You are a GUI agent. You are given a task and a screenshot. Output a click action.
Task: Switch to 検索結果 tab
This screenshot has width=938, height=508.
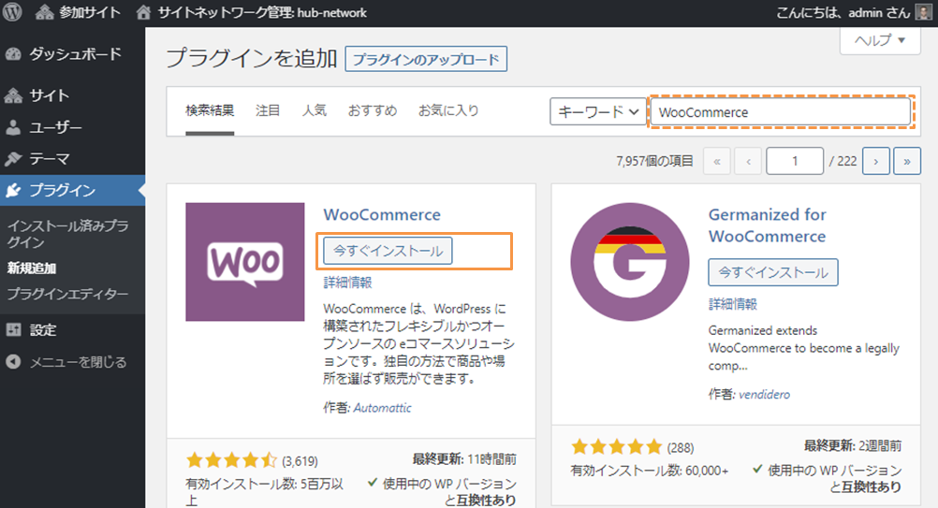pos(210,110)
